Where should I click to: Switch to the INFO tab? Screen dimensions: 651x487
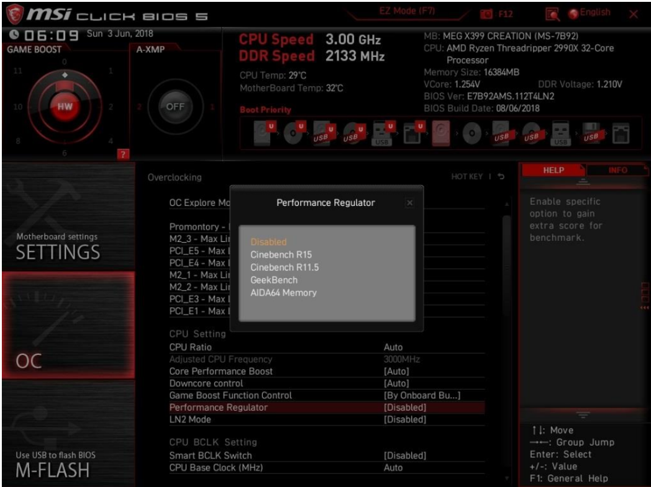tap(617, 171)
